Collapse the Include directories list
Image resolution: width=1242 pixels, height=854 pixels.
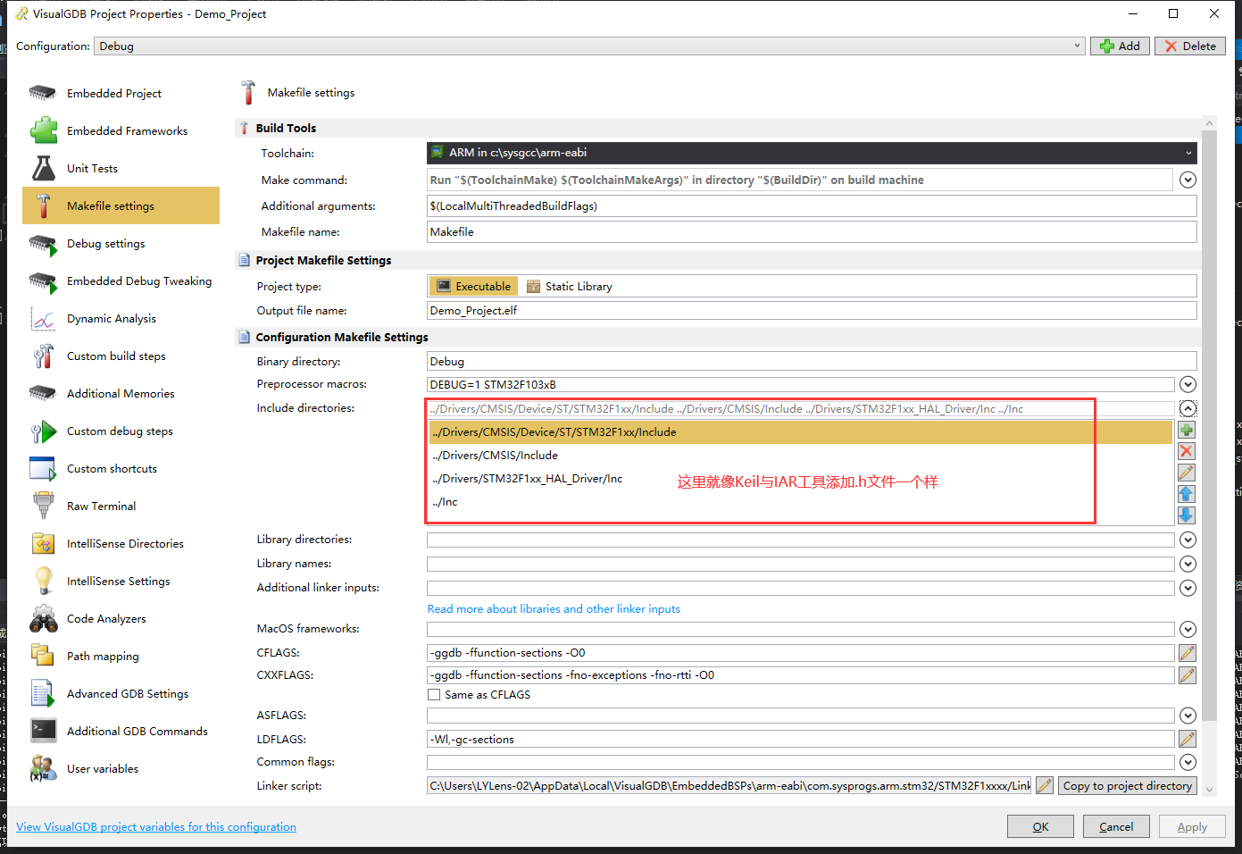(1188, 408)
